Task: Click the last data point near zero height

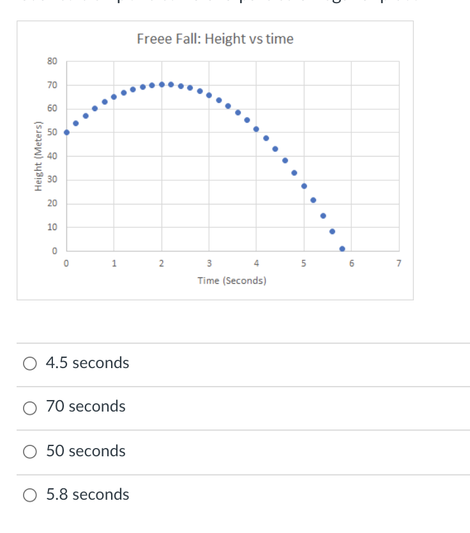Action: point(342,247)
